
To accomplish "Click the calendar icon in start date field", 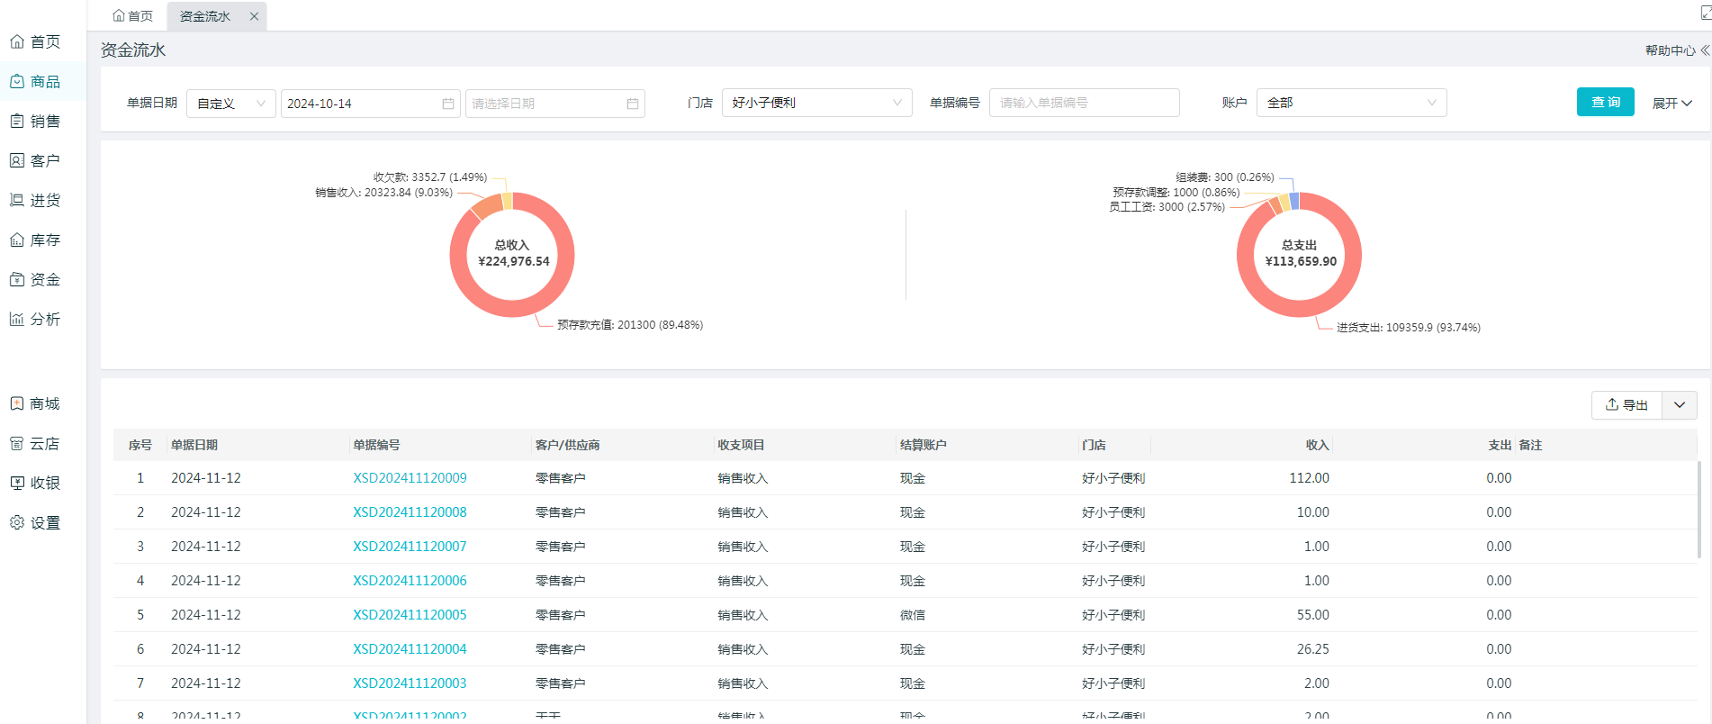I will click(448, 104).
